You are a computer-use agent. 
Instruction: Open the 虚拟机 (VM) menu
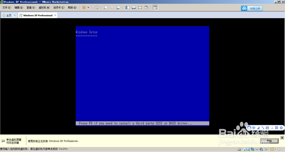point(44,8)
